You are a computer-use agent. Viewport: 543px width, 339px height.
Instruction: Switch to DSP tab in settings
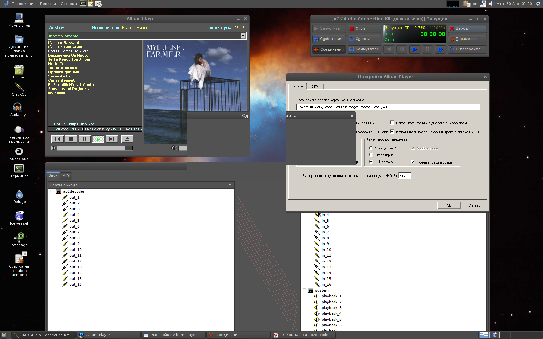click(315, 87)
